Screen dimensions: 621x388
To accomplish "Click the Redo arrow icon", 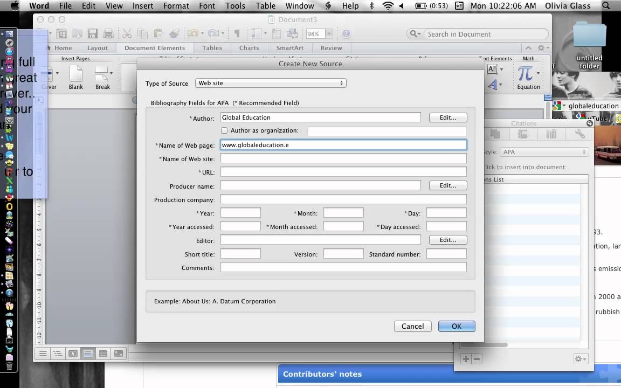I will 213,33.
